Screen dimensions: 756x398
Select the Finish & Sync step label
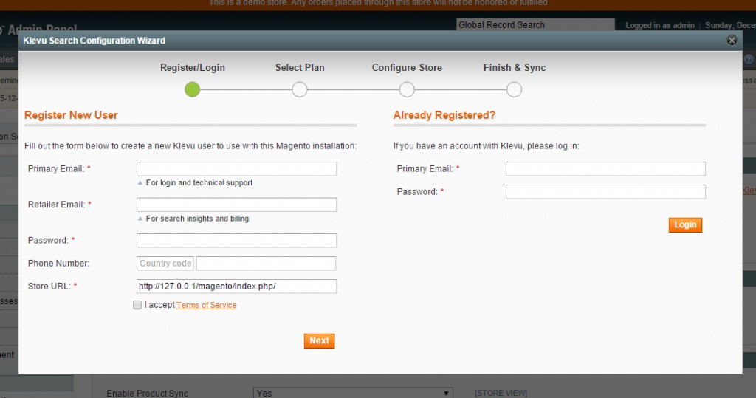(515, 67)
